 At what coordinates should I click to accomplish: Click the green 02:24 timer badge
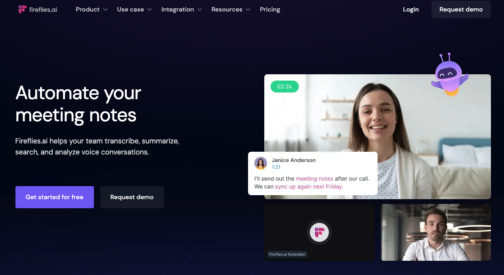pyautogui.click(x=284, y=87)
